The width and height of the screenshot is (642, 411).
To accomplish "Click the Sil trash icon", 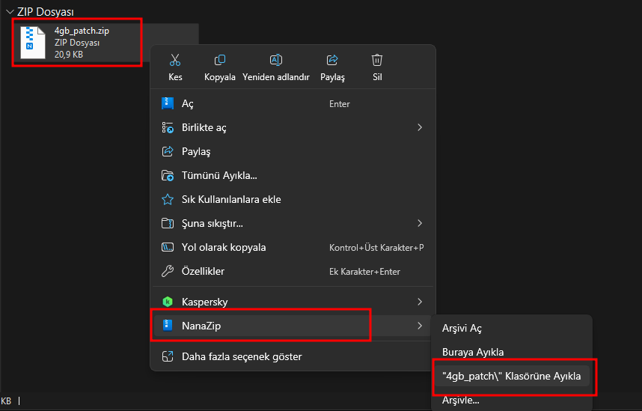I will coord(377,60).
